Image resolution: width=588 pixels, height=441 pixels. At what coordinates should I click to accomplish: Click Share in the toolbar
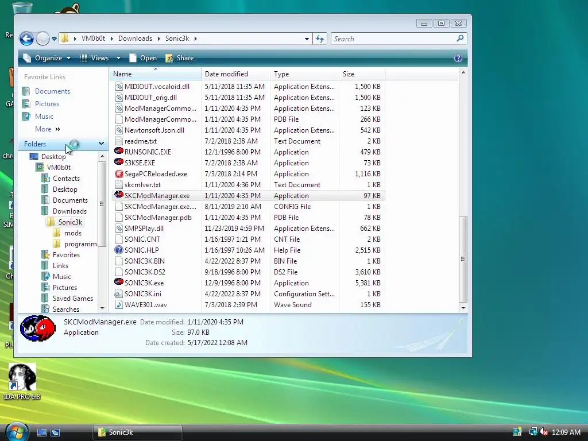[x=180, y=58]
